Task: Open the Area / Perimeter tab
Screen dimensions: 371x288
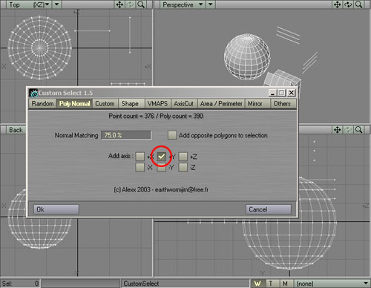Action: tap(221, 104)
